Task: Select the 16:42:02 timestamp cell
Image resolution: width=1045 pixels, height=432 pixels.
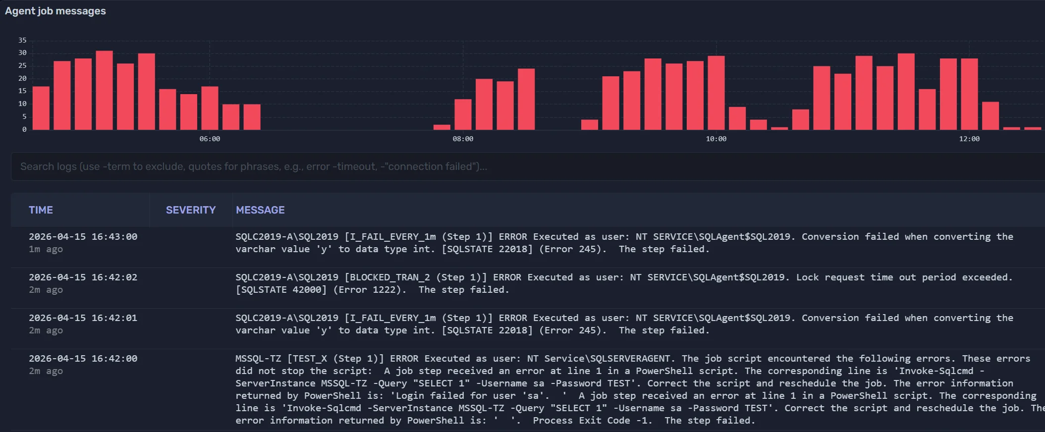Action: [83, 277]
